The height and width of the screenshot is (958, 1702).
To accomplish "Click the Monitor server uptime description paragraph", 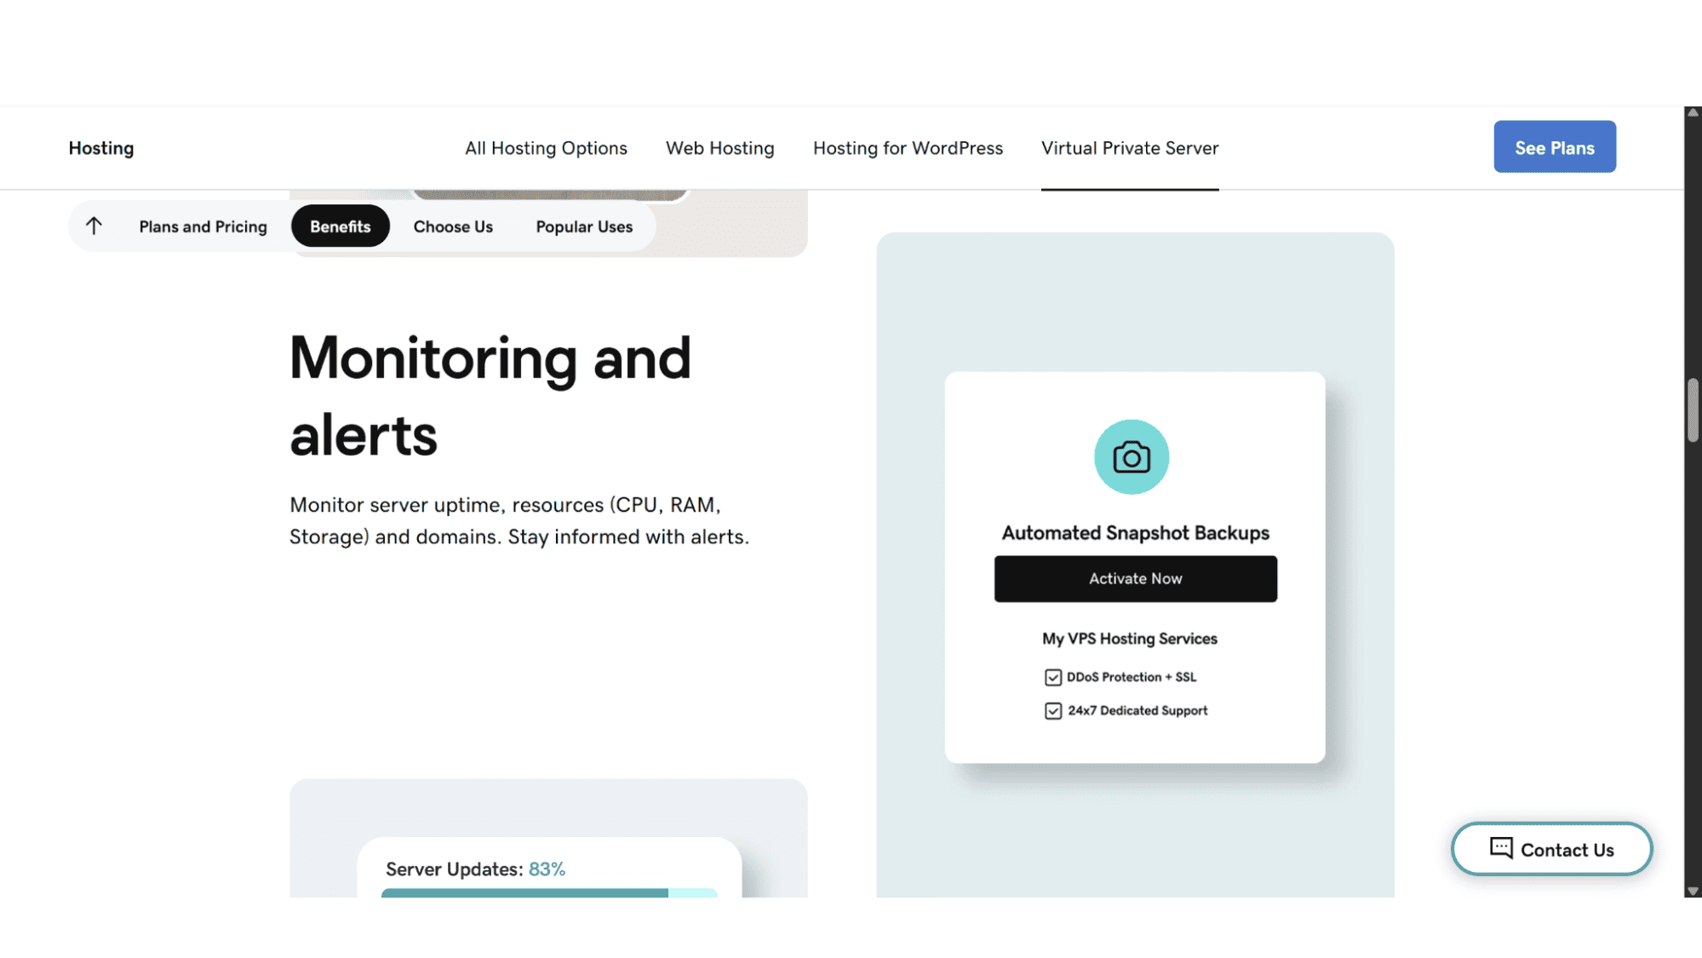I will (x=519, y=521).
